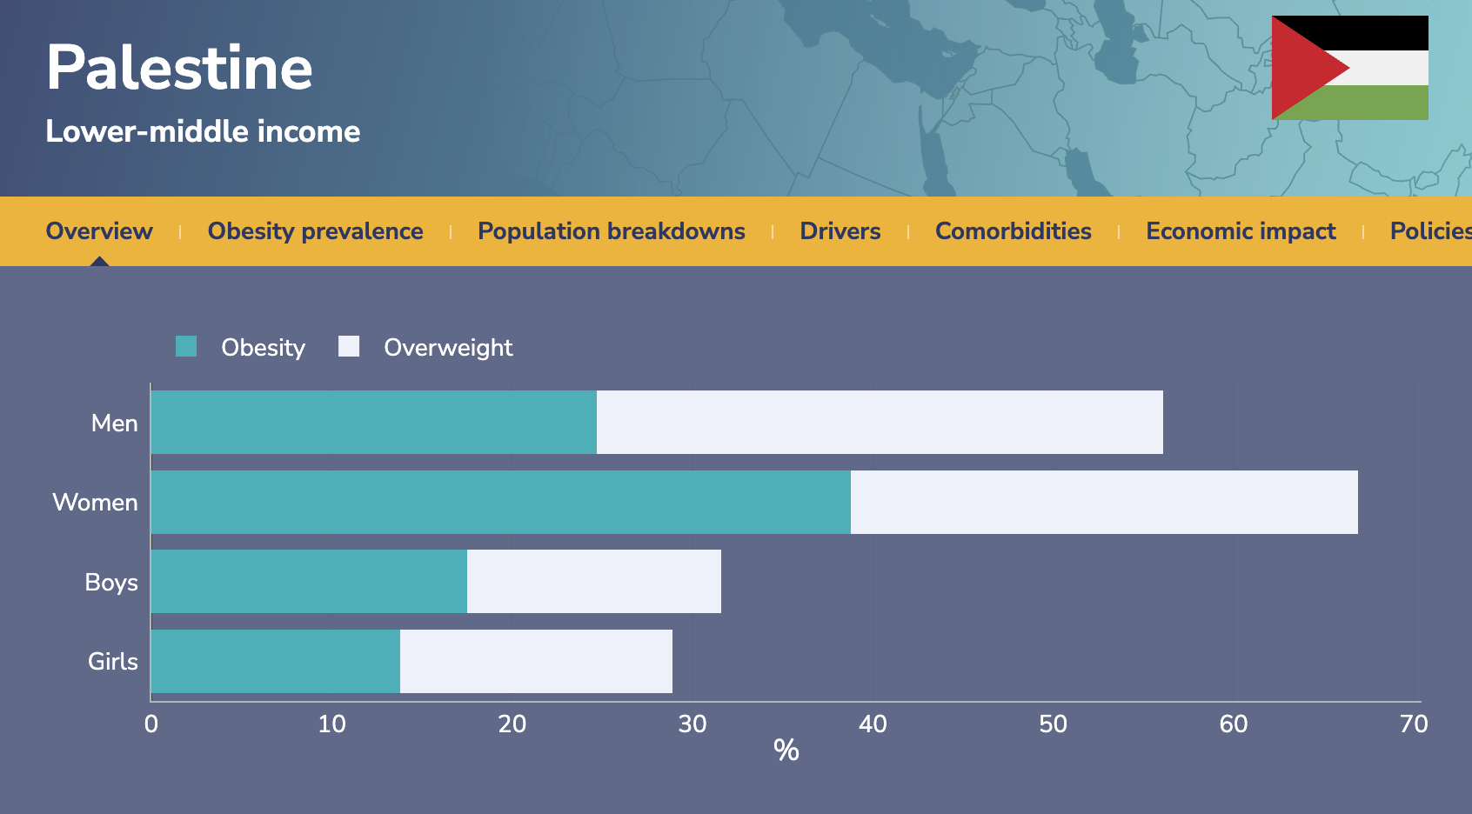Image resolution: width=1472 pixels, height=814 pixels.
Task: Select the Girls obesity bar segment
Action: pos(275,662)
